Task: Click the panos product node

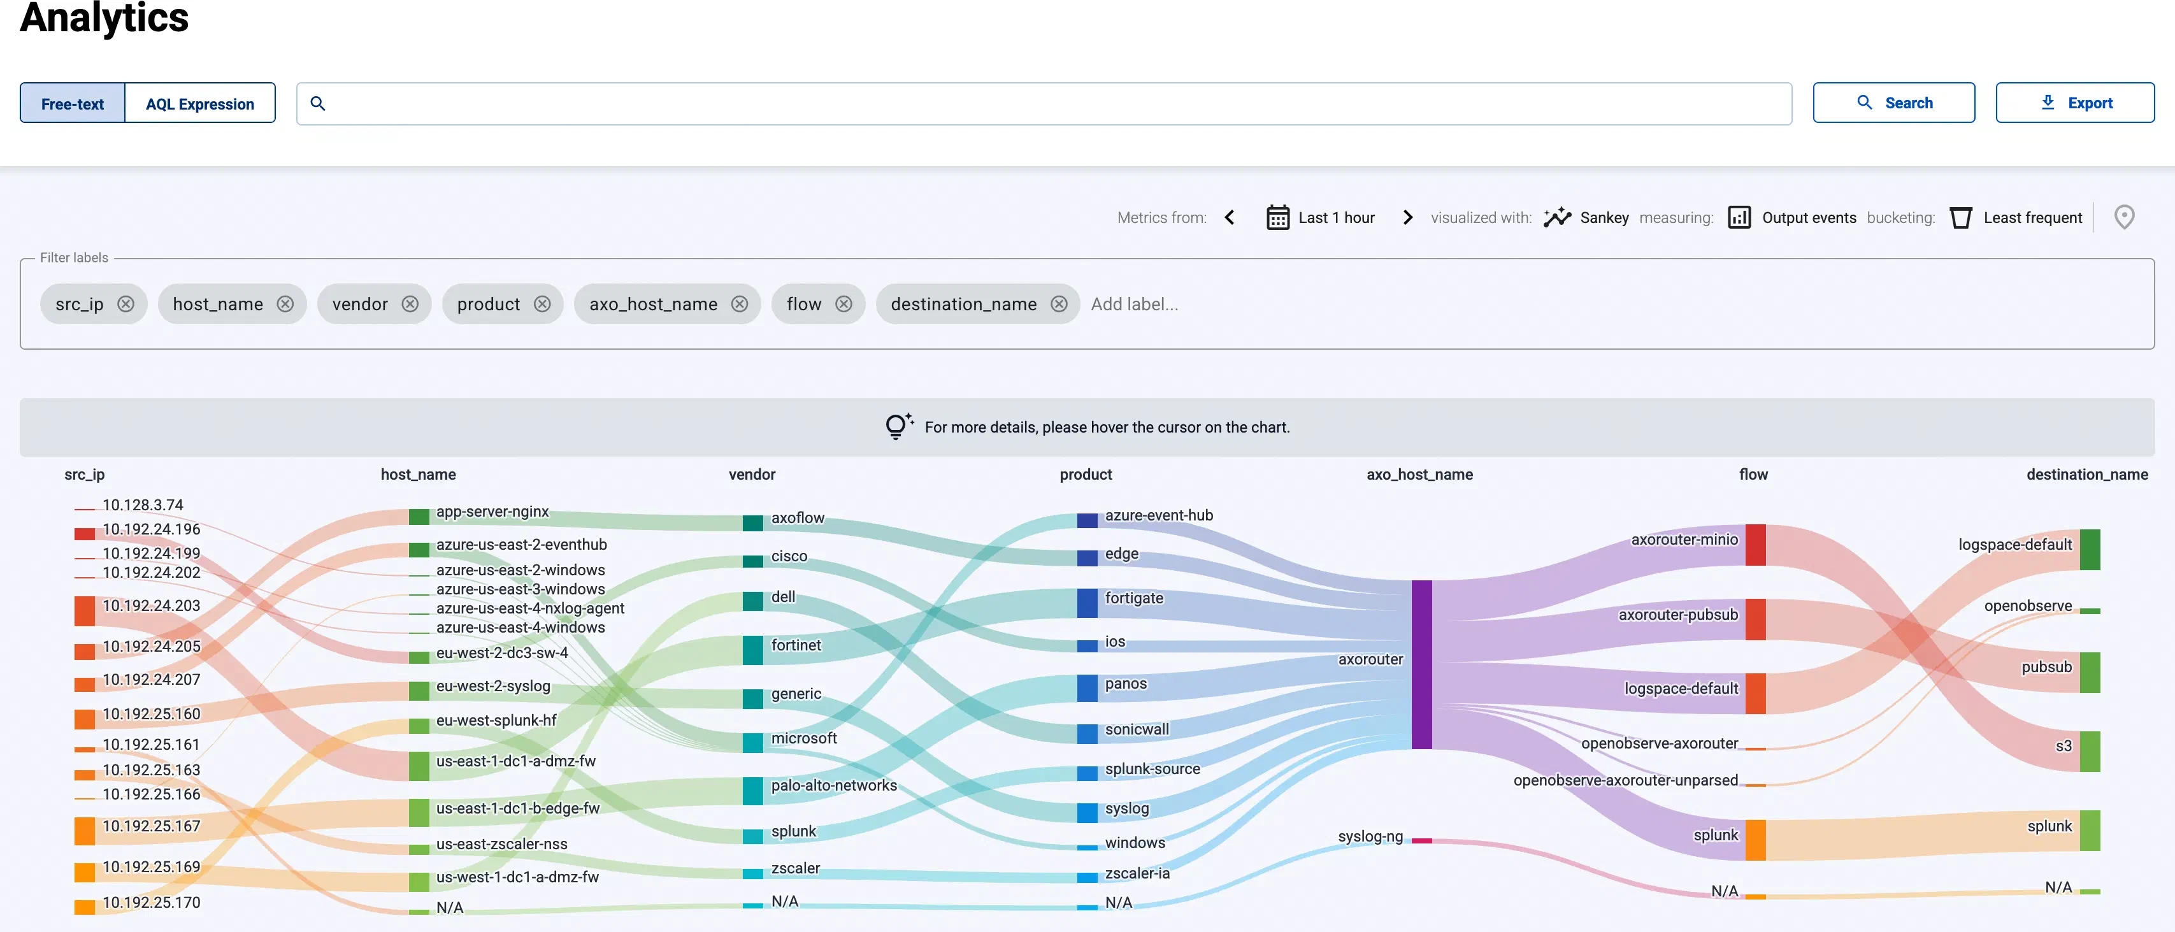Action: tap(1087, 688)
